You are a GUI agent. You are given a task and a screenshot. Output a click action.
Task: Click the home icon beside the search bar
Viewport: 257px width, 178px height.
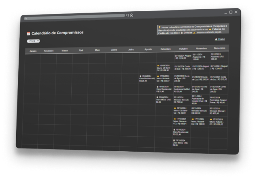132,15
